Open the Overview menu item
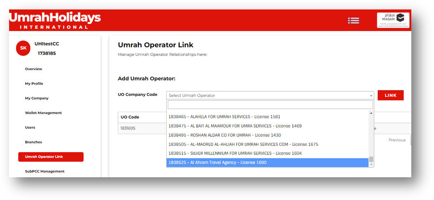 click(33, 69)
